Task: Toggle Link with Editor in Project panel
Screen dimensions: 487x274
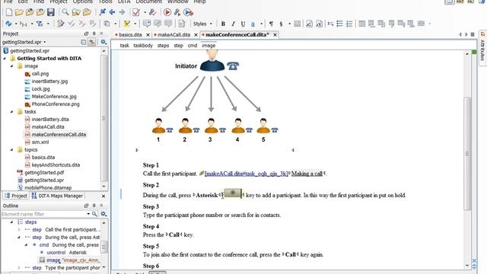Action: (x=92, y=42)
